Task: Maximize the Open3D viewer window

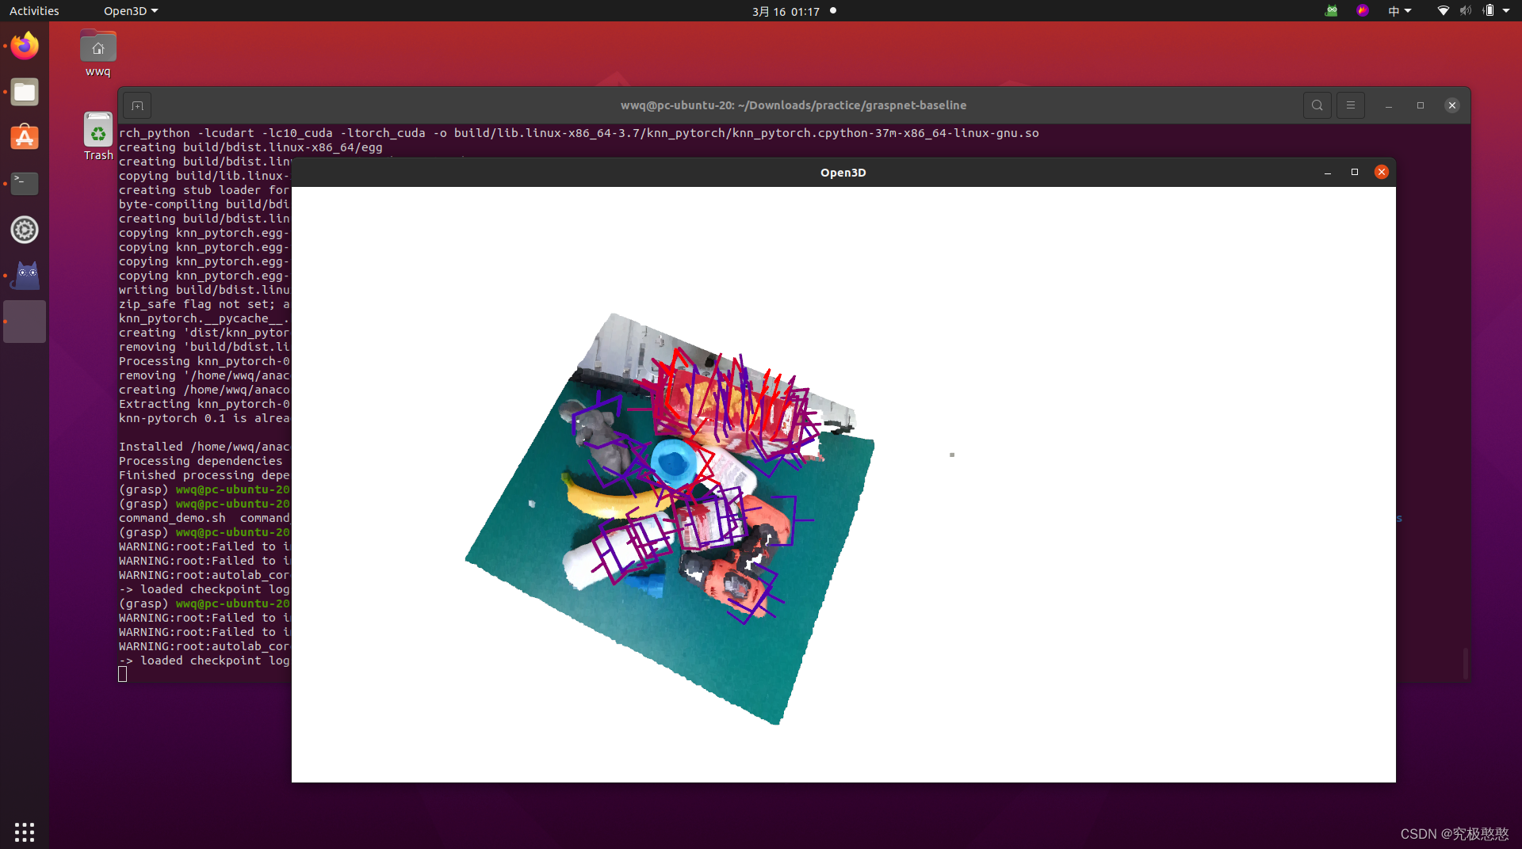Action: coord(1355,172)
